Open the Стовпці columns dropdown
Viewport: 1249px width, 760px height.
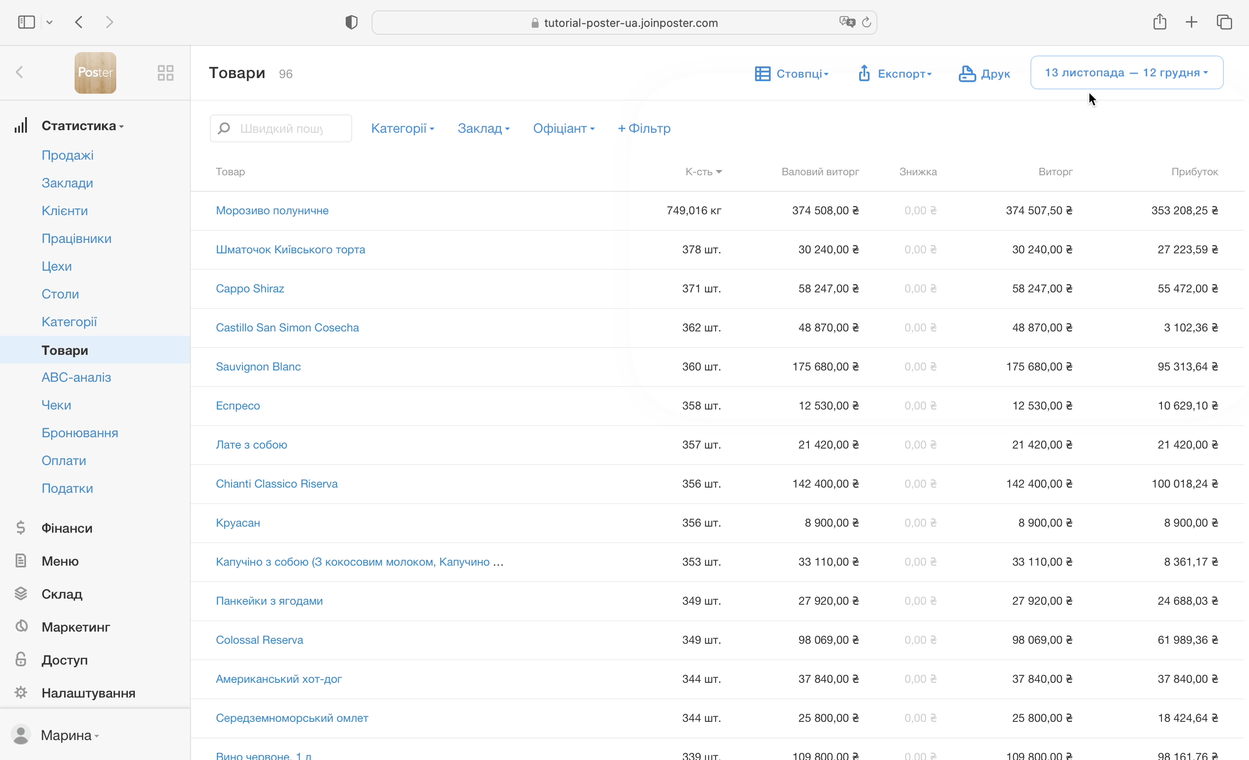(x=792, y=73)
